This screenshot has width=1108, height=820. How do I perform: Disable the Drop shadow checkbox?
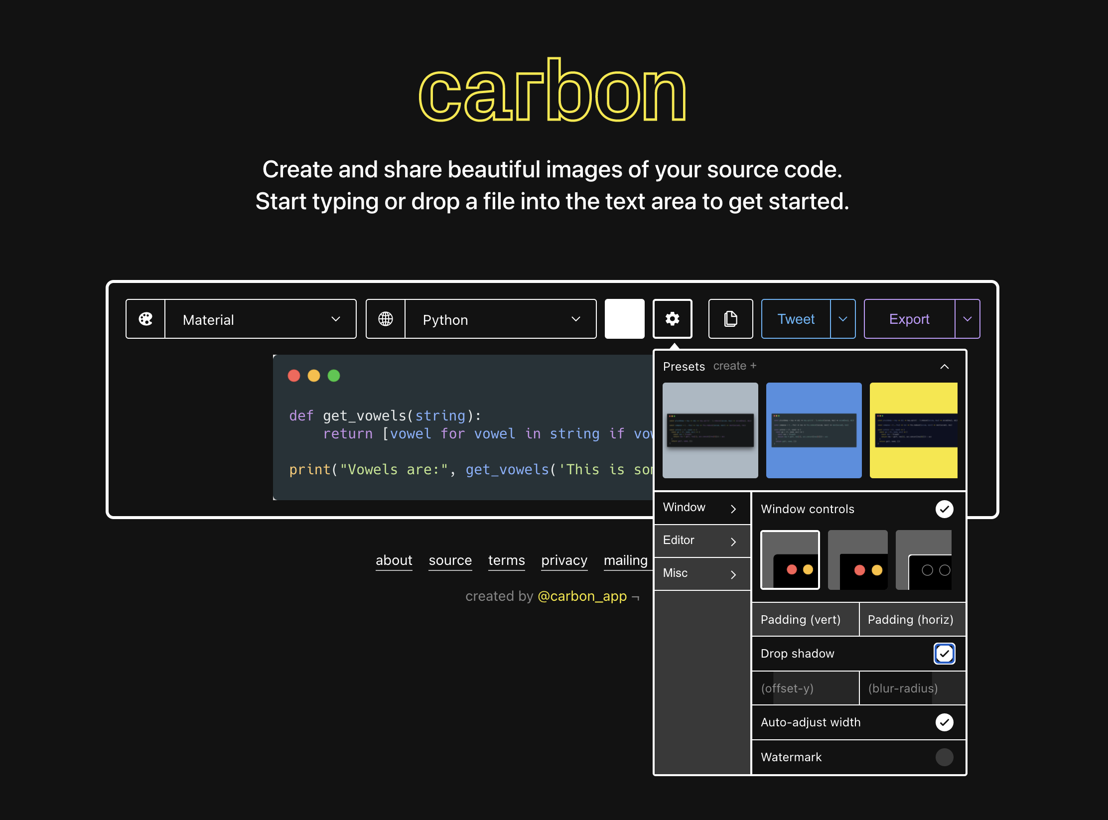[944, 654]
